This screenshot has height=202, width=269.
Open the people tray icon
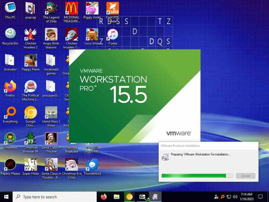216,197
